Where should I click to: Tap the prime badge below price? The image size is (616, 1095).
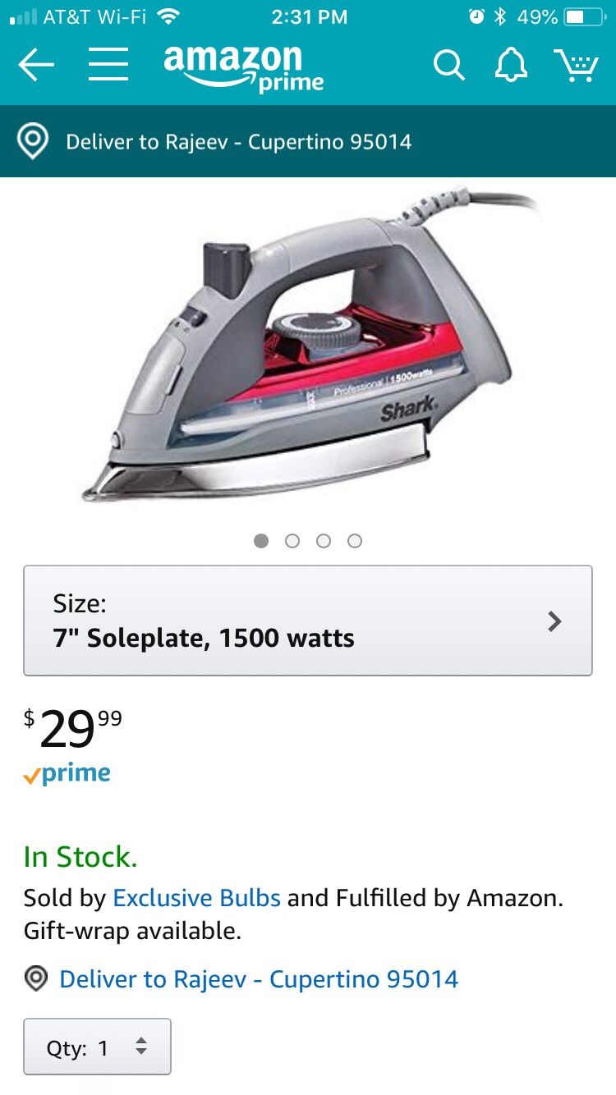[x=67, y=773]
